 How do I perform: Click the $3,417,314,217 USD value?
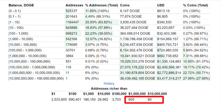coord(169,78)
